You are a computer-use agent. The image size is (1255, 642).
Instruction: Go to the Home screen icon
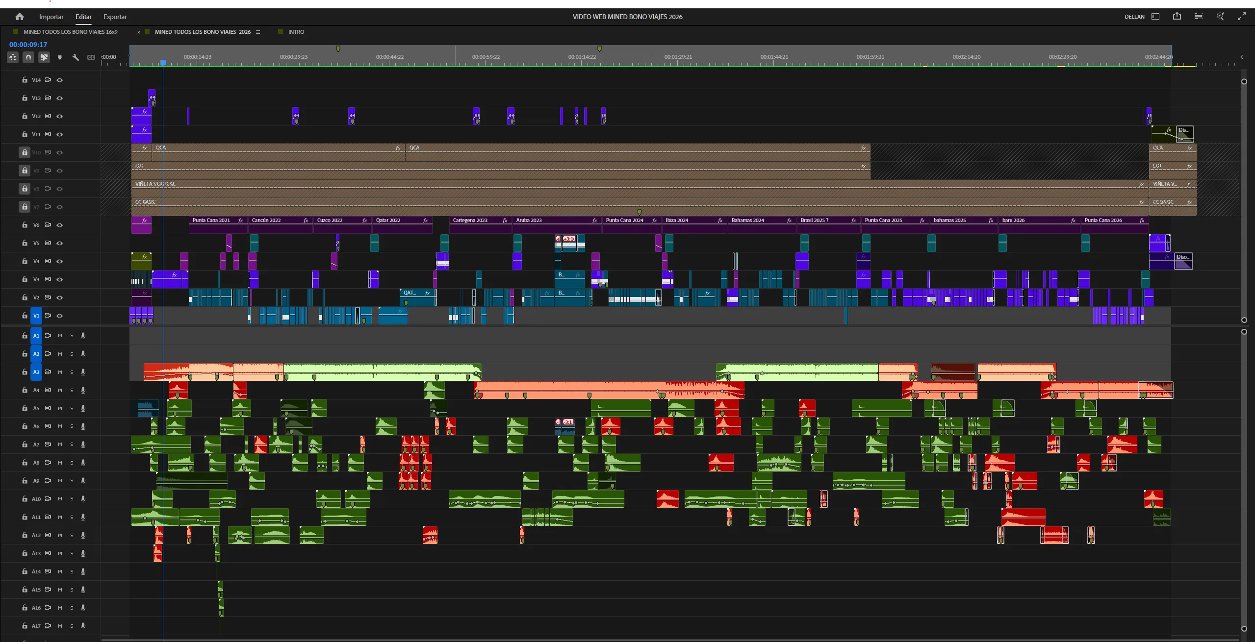[x=20, y=17]
